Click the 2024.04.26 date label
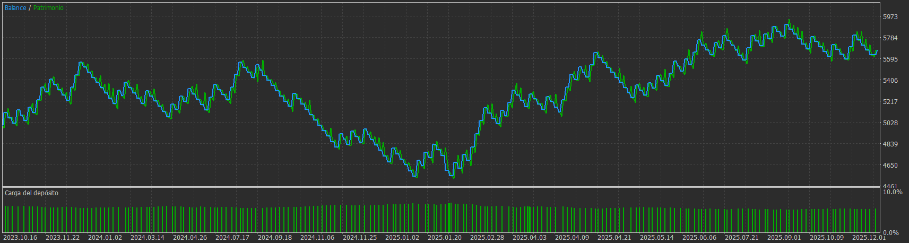909x243 pixels. 190,238
